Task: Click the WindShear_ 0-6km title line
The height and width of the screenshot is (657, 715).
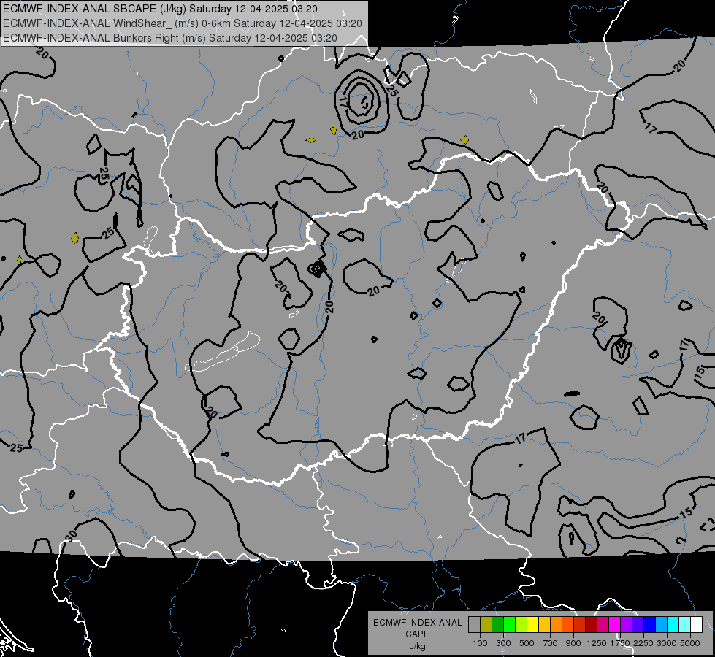Action: [183, 23]
